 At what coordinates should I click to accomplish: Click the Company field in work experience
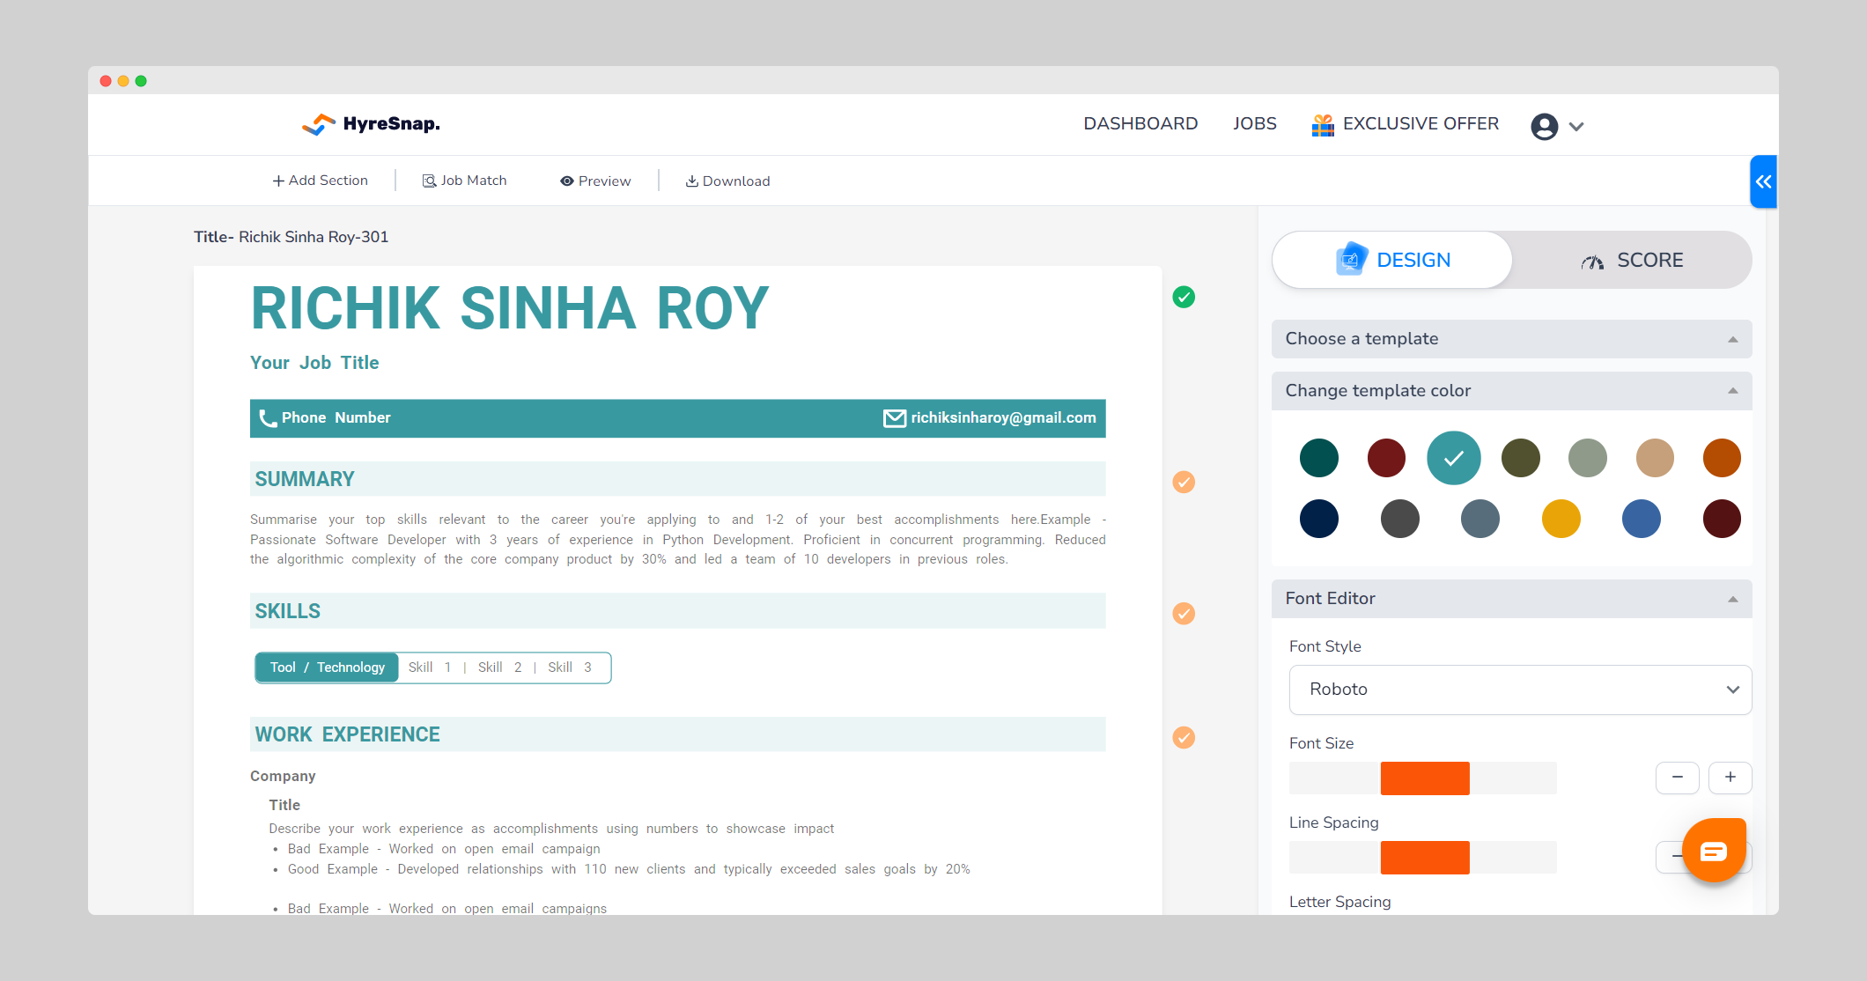click(283, 776)
